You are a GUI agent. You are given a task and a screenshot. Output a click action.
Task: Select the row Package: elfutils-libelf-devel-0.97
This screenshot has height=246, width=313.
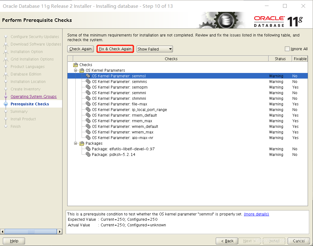click(188, 149)
